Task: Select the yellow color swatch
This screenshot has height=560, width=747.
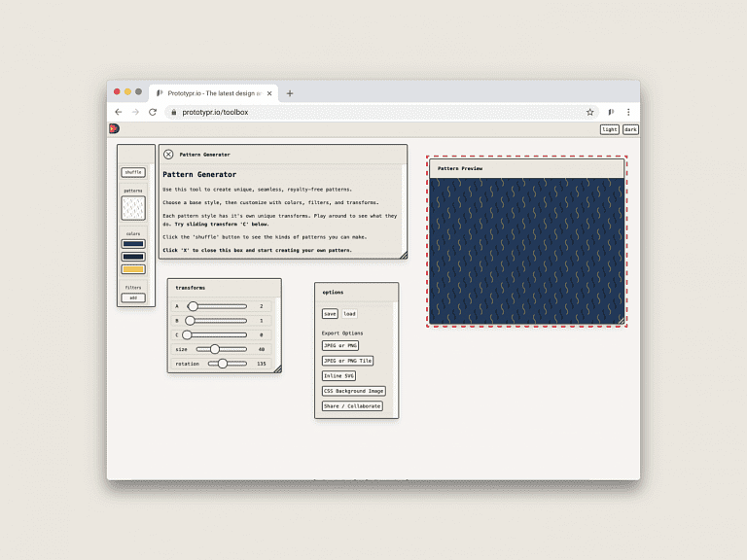Action: pos(133,269)
